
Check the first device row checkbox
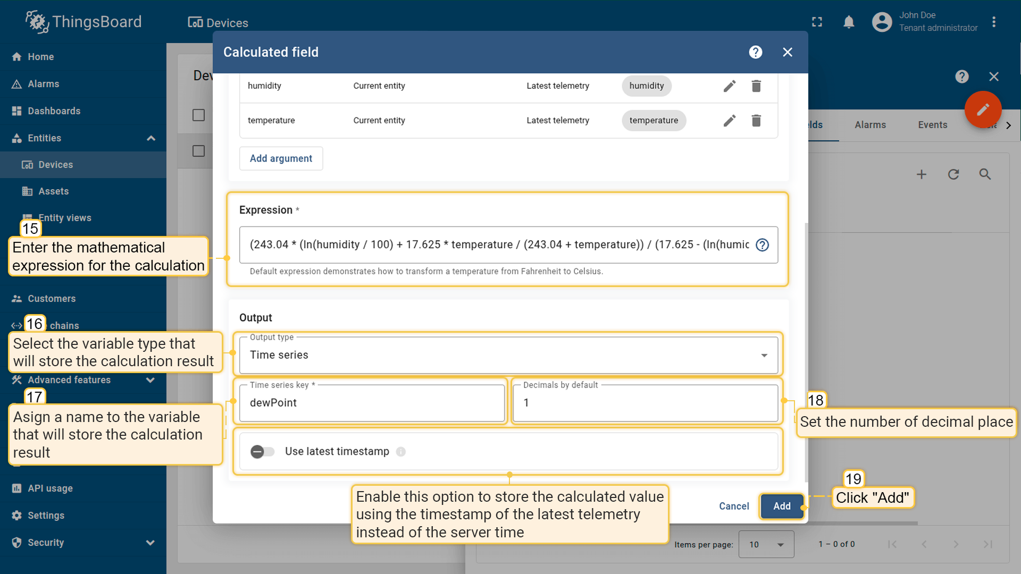[x=198, y=115]
